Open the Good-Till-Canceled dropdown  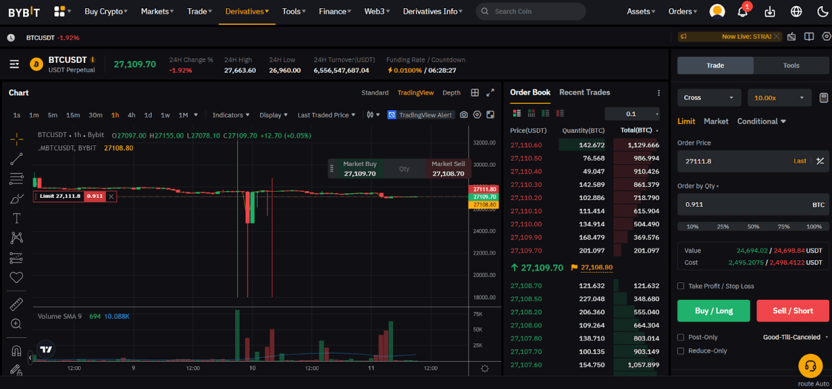tap(795, 337)
